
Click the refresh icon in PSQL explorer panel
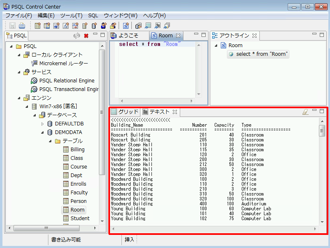click(77, 36)
